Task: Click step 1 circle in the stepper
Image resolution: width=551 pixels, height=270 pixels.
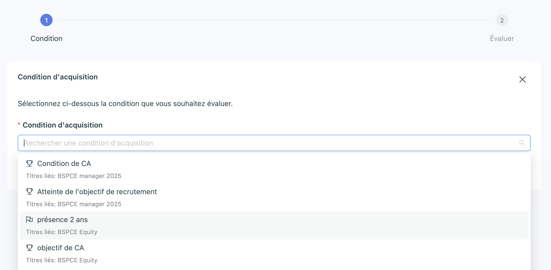Action: [46, 20]
